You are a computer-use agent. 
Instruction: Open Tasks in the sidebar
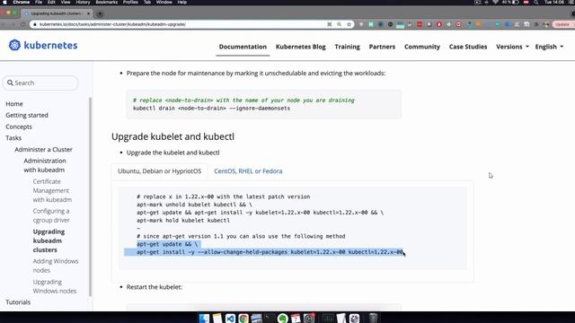13,137
